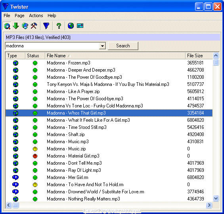Click in the madonna search input field
This screenshot has width=224, height=214.
[x=52, y=46]
